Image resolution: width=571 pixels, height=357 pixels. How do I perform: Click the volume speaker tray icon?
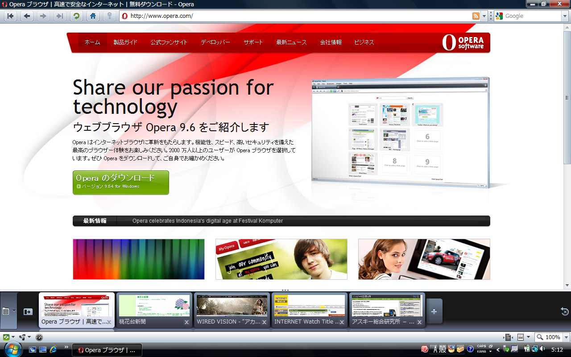click(x=542, y=349)
